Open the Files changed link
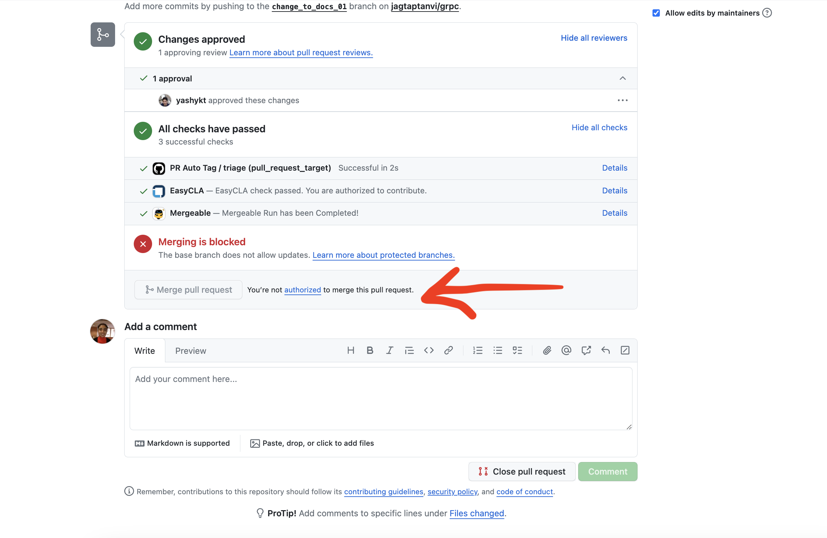 point(476,513)
